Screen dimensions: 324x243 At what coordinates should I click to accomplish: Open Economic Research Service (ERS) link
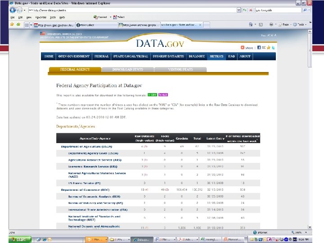tap(93, 166)
